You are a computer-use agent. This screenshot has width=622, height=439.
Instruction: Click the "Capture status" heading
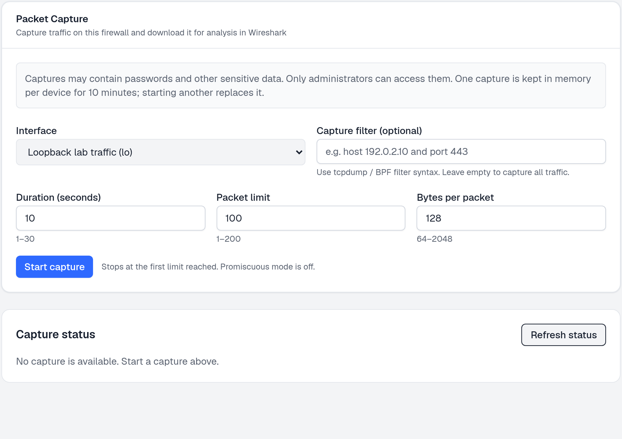click(56, 334)
